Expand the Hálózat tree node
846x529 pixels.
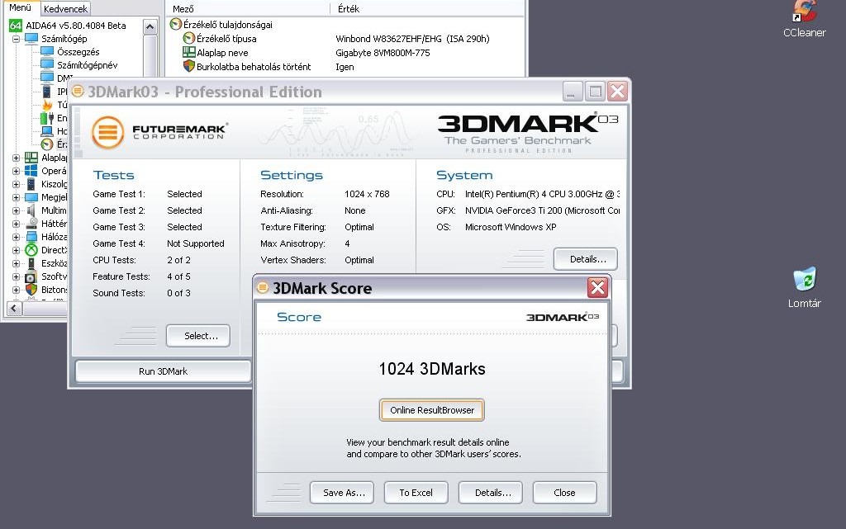tap(16, 237)
